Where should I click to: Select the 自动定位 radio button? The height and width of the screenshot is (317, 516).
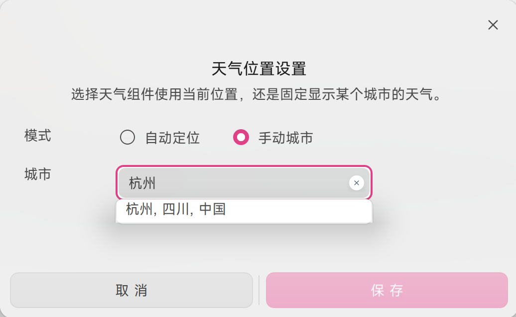point(128,137)
